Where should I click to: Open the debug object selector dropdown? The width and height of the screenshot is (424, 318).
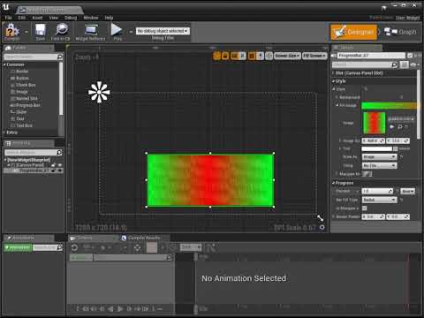click(x=163, y=31)
